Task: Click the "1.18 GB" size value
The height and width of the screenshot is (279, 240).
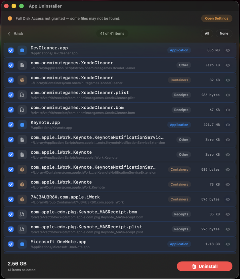Action: click(213, 244)
